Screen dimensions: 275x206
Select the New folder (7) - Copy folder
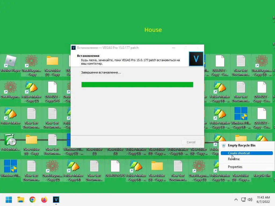pyautogui.click(x=52, y=65)
